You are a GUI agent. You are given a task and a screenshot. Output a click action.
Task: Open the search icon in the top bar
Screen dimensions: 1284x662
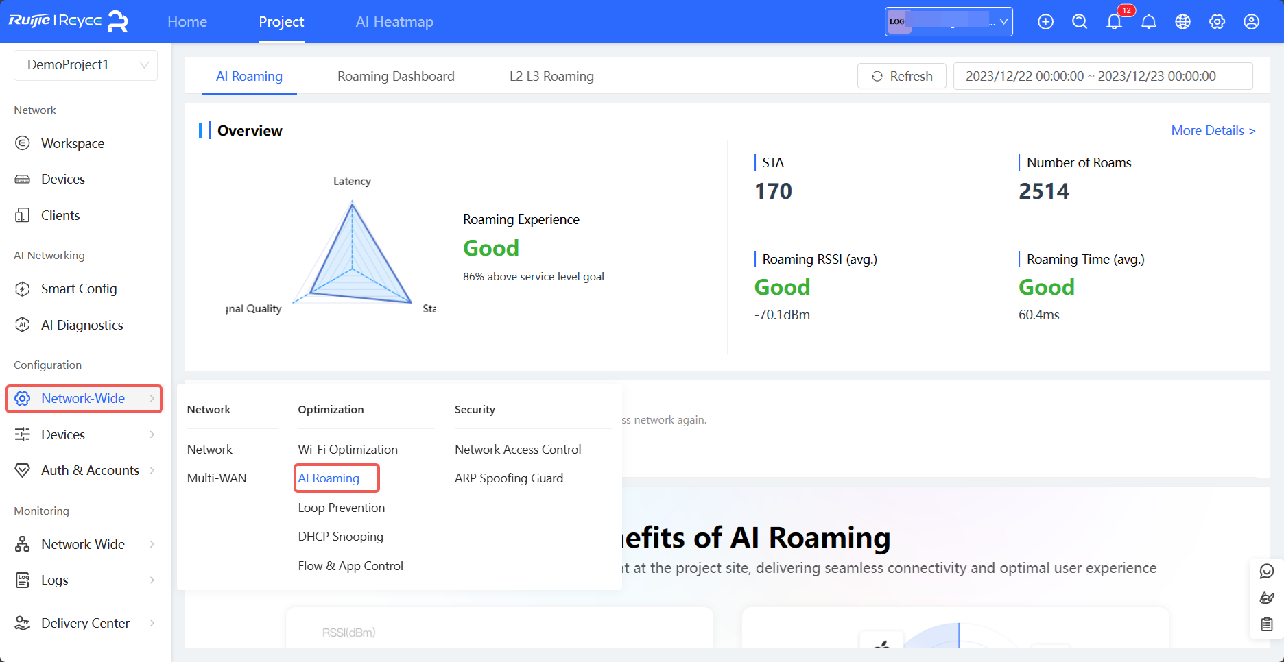point(1079,21)
